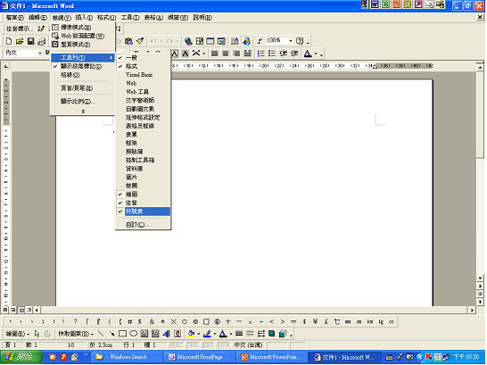Open the 工具(T) menu
The image size is (487, 365).
point(130,18)
